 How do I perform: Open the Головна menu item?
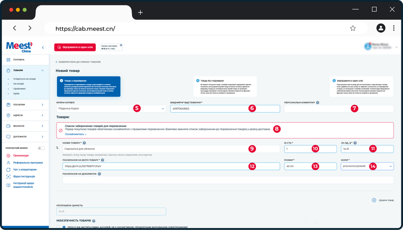[x=25, y=59]
